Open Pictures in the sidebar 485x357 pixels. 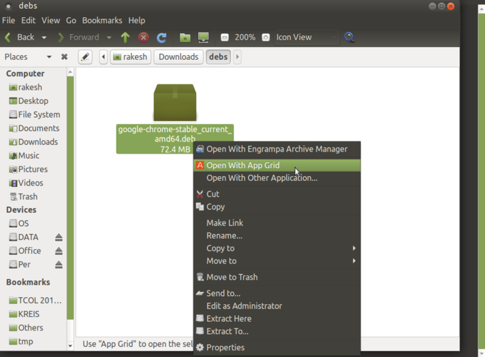28,169
